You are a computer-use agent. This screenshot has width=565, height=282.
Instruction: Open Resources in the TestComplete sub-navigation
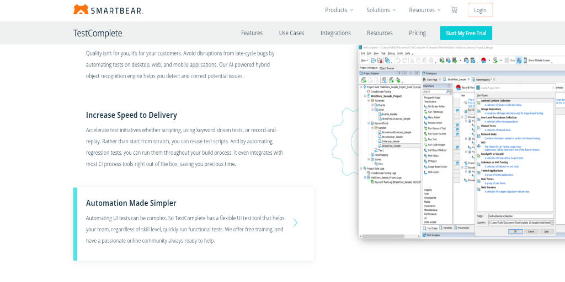coord(380,33)
